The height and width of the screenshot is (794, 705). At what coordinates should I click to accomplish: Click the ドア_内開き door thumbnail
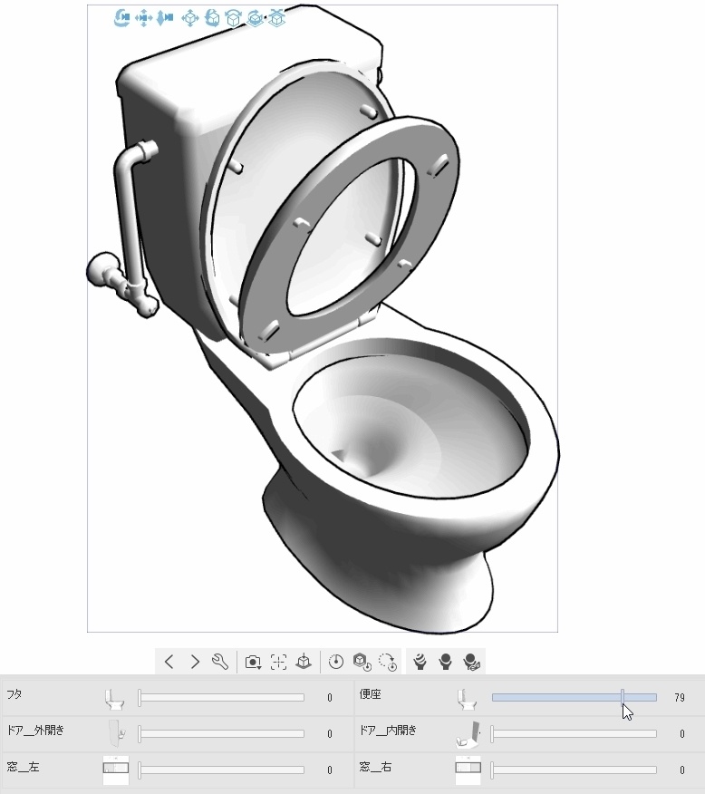(468, 734)
